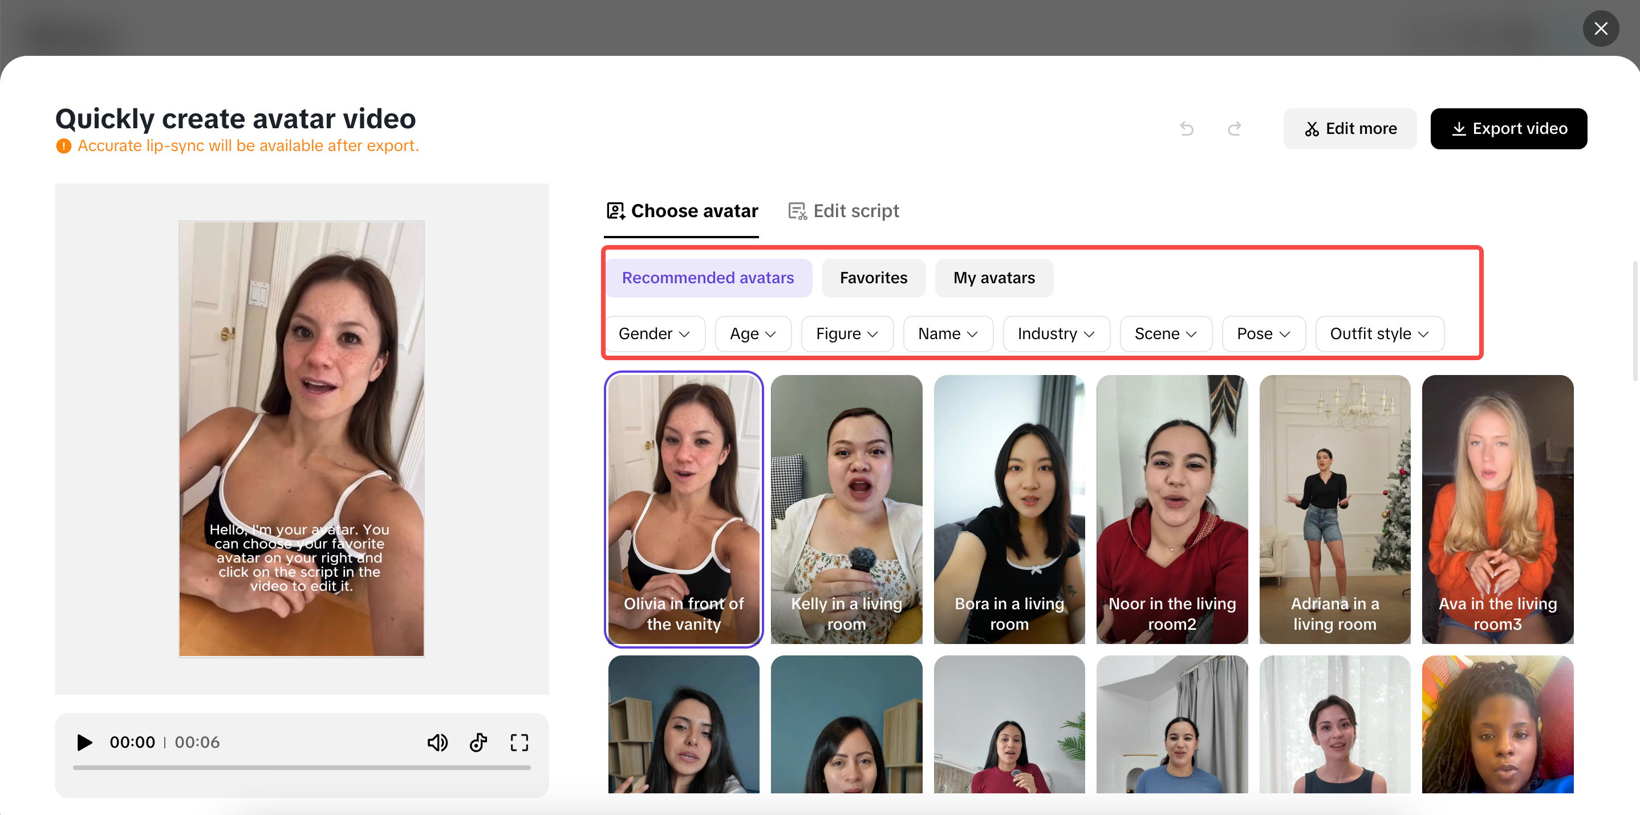Image resolution: width=1640 pixels, height=815 pixels.
Task: Show My avatars list
Action: tap(993, 278)
